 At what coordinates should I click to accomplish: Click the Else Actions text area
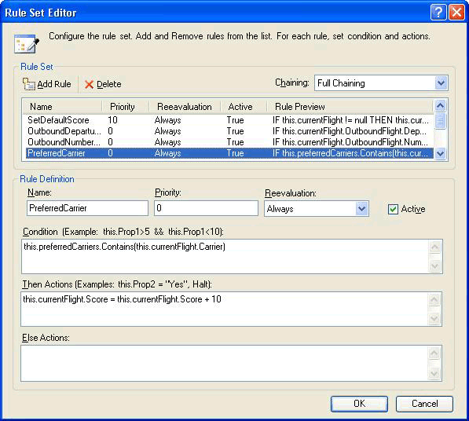225,364
